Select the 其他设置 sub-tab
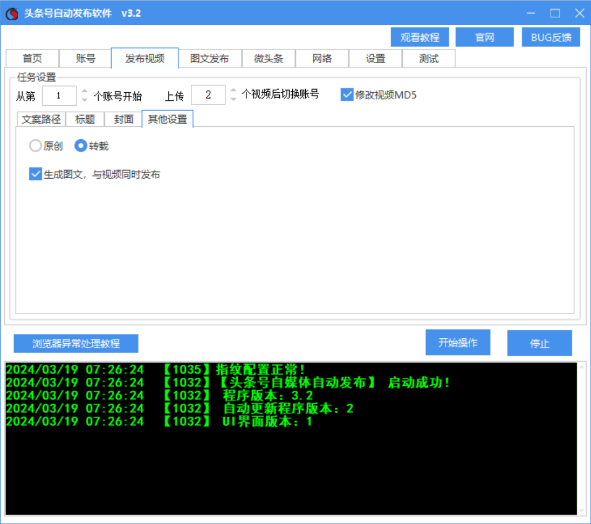 [167, 119]
